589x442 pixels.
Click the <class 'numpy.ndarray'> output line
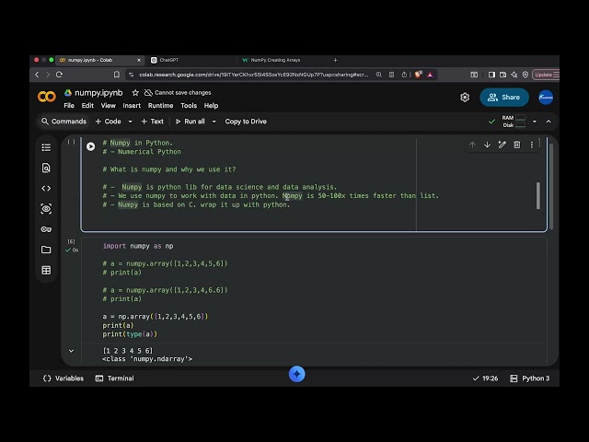tap(147, 359)
